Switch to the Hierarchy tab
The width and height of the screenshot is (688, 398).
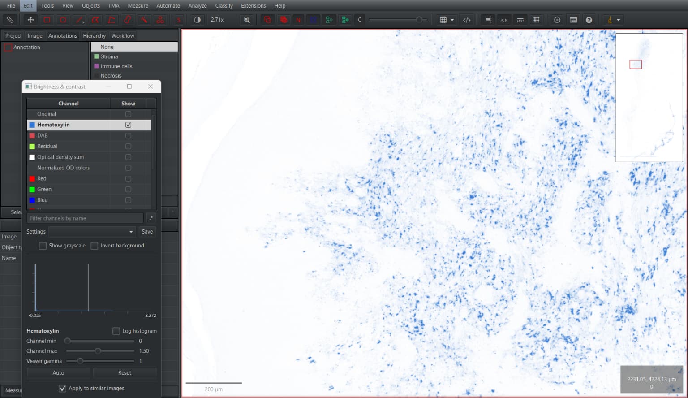click(94, 35)
